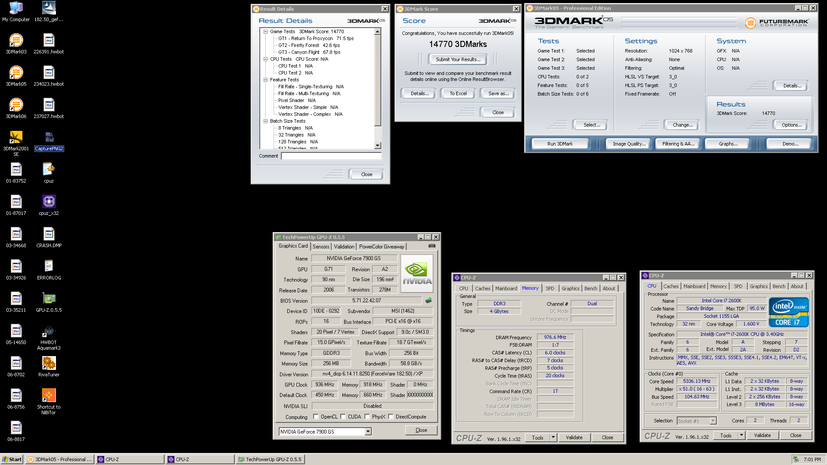
Task: Open the 03-34668 file icon
Action: [16, 238]
